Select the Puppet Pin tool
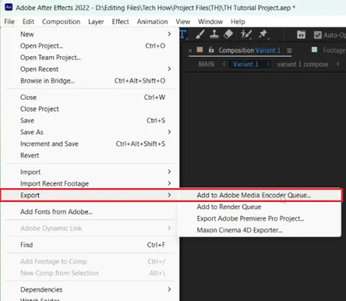Image resolution: width=346 pixels, height=301 pixels. coord(263,35)
